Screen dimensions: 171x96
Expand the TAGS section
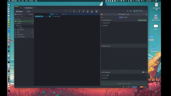(24, 32)
